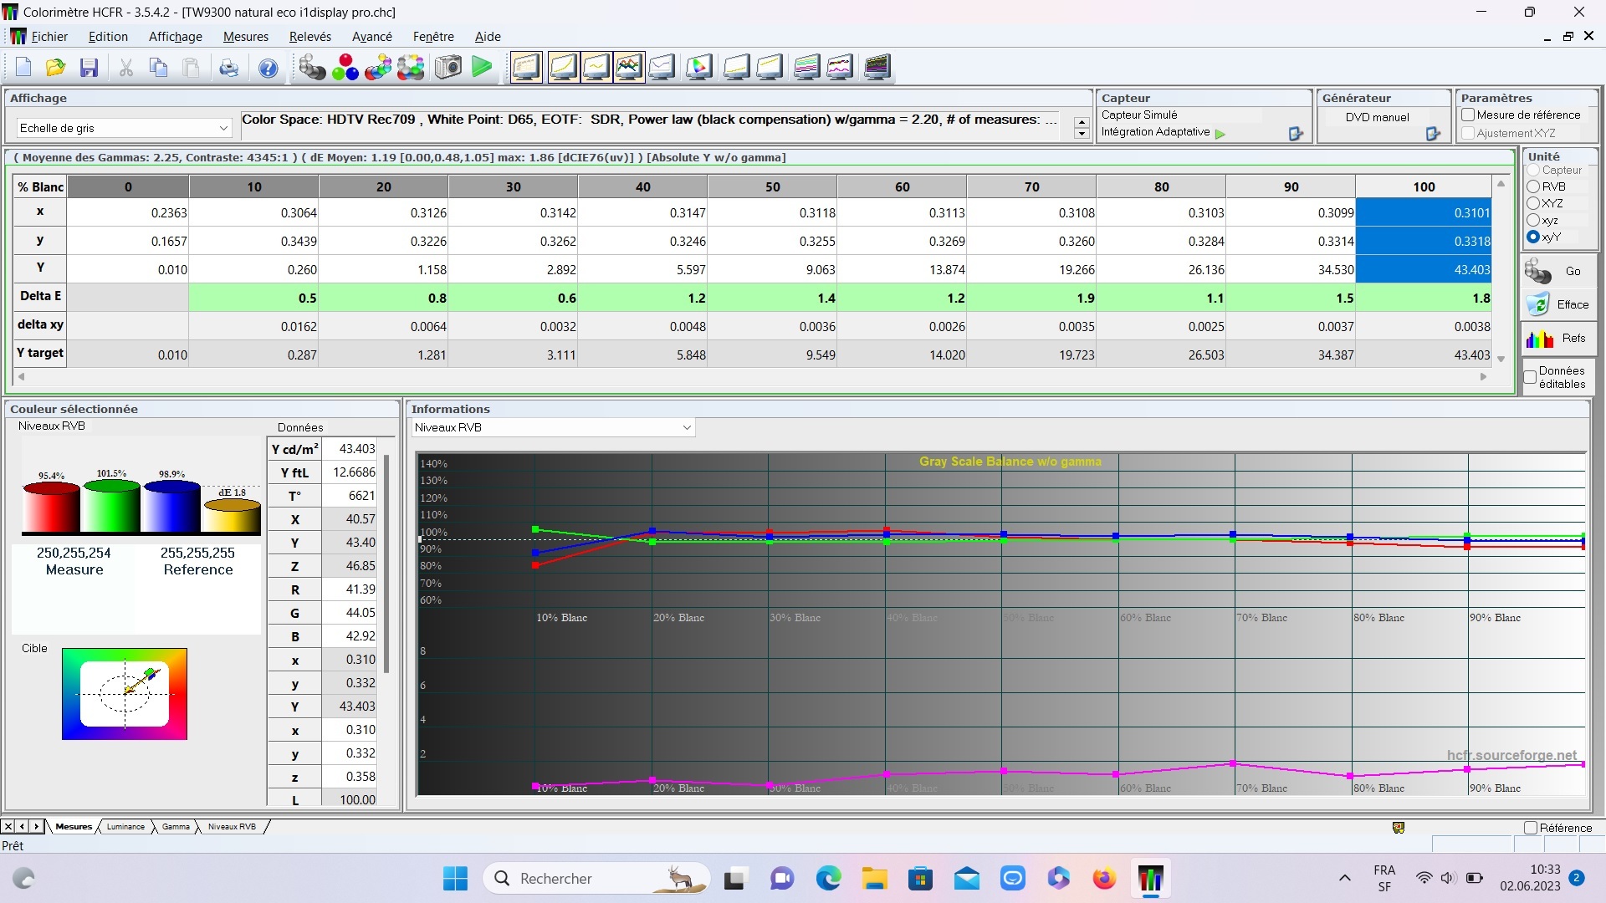This screenshot has height=903, width=1606.
Task: Enable Mesure de référence checkbox
Action: [x=1468, y=115]
